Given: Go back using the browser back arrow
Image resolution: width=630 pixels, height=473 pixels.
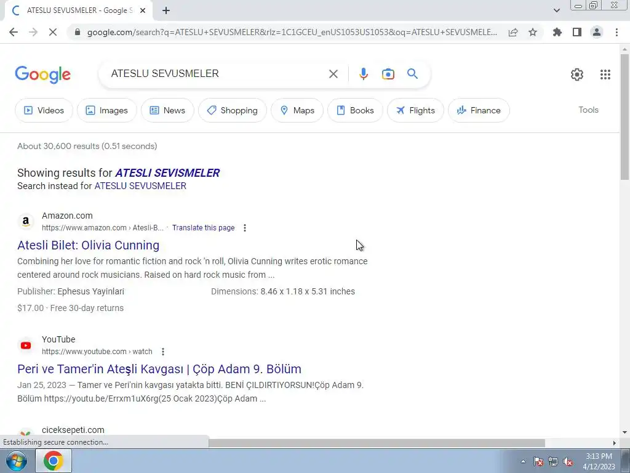Looking at the screenshot, I should pyautogui.click(x=14, y=32).
